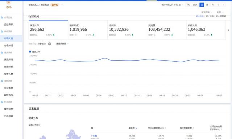Click the 13.97% cell in 广东省 row
232x139 pixels.
[x=161, y=136]
